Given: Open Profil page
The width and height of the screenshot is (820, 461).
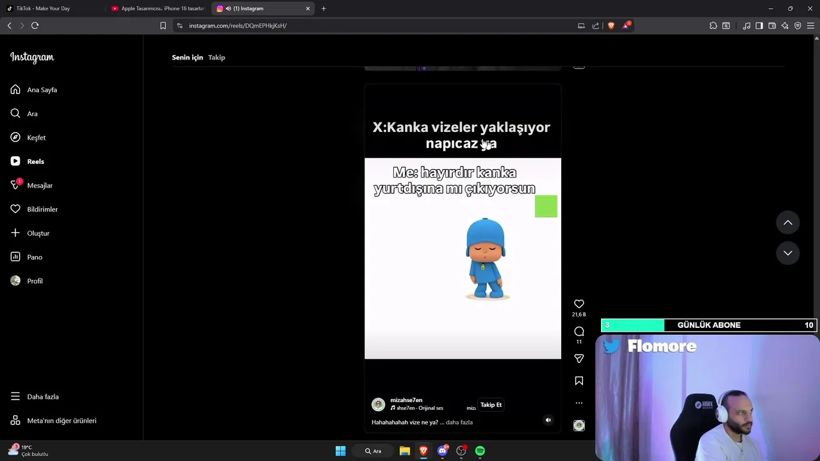Looking at the screenshot, I should pos(27,281).
